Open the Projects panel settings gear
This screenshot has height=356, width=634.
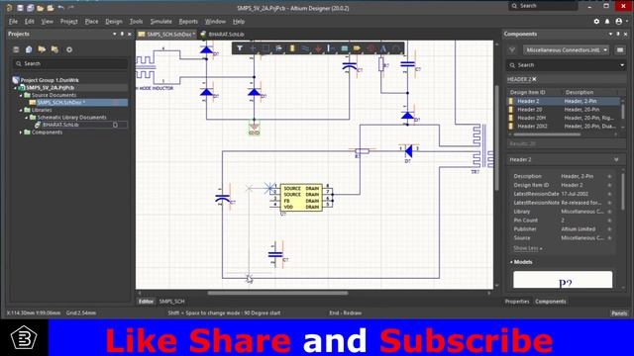pos(69,49)
